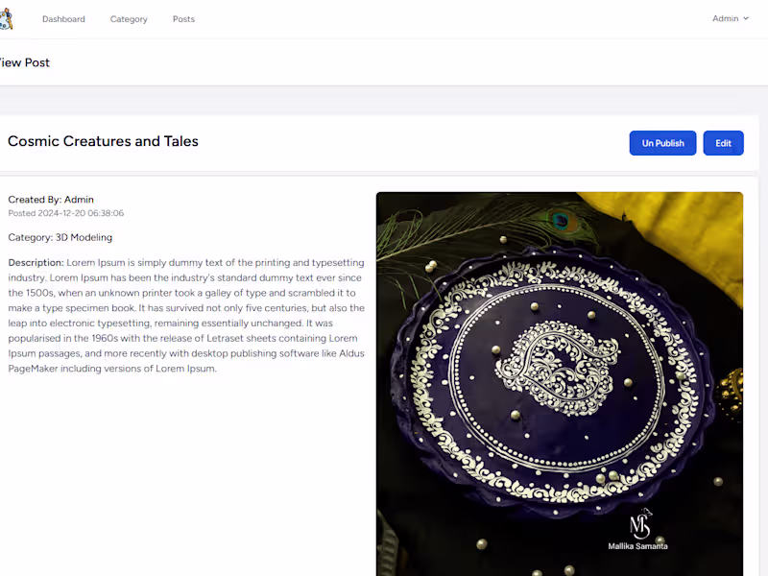This screenshot has height=576, width=768.
Task: Open the Category navigation item
Action: click(x=129, y=18)
